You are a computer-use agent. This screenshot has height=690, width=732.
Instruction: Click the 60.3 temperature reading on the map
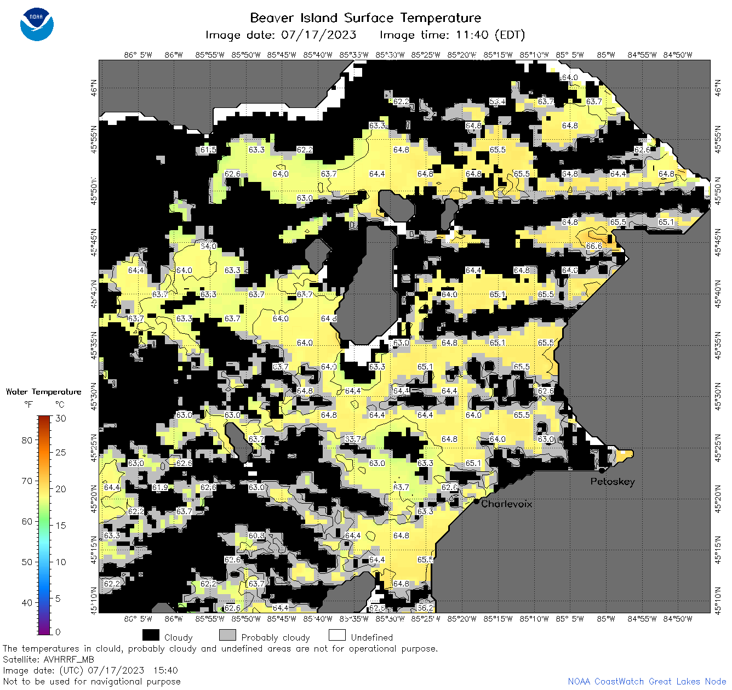tap(256, 535)
